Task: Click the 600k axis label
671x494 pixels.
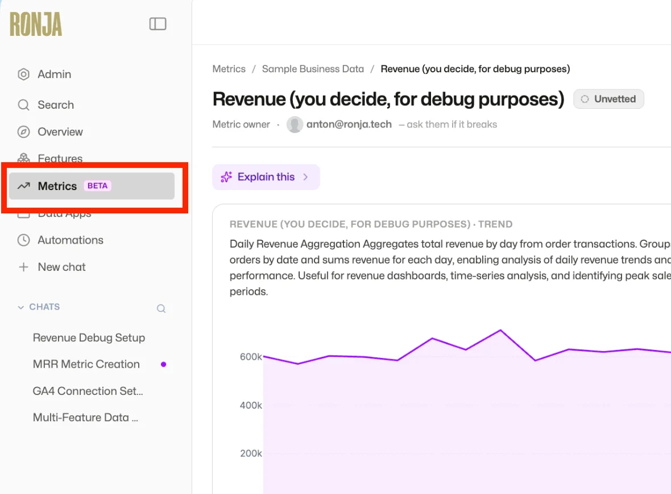Action: 251,357
